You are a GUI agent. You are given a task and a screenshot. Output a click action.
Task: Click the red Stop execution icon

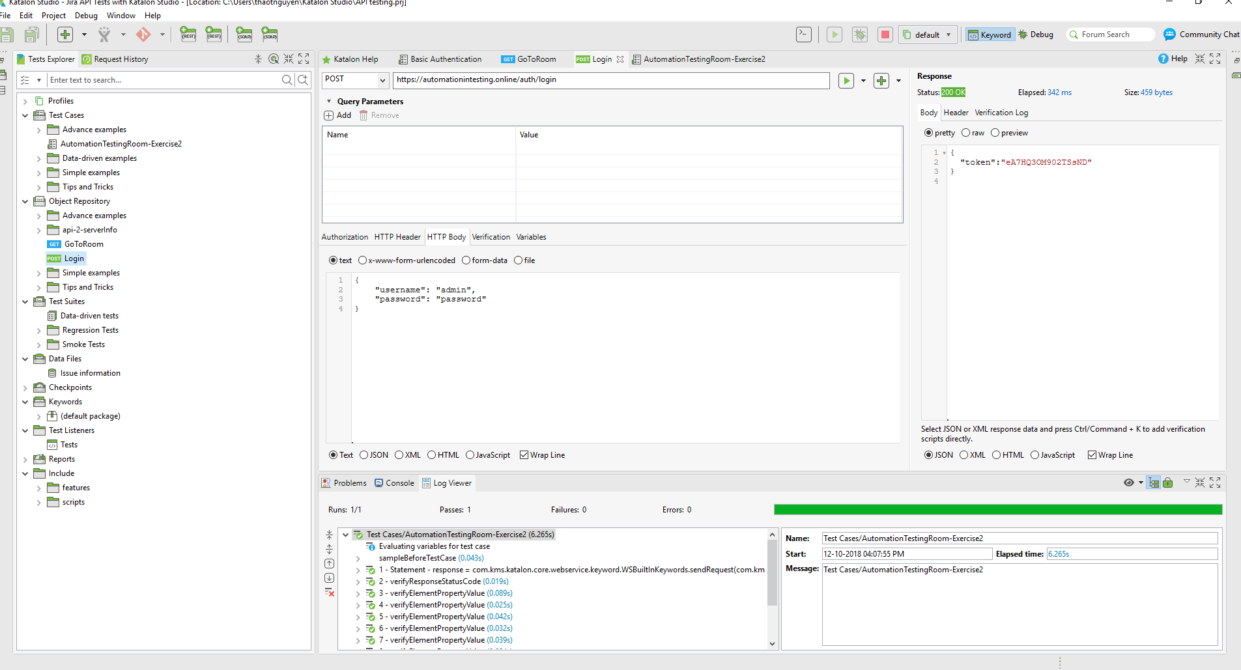885,35
